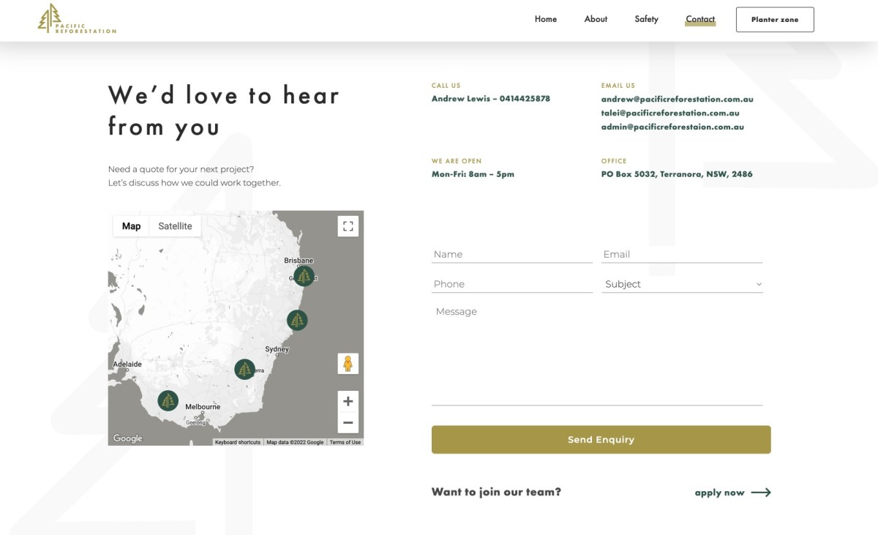
Task: Click the Google logo on the map
Action: [127, 438]
